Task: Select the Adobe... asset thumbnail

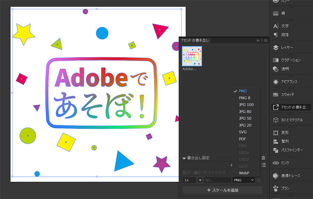Action: pyautogui.click(x=192, y=56)
